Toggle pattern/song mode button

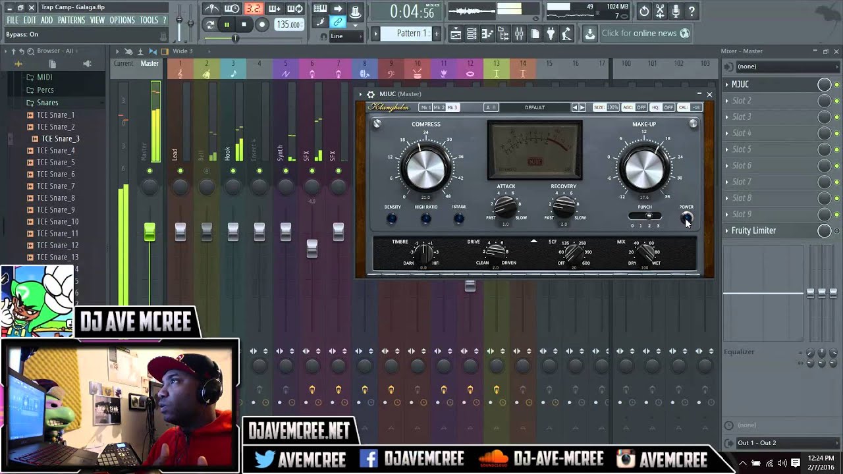click(x=210, y=25)
